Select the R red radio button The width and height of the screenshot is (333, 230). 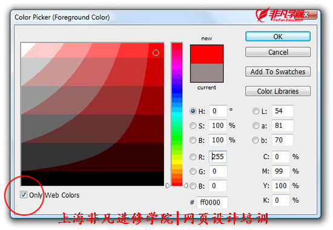(x=193, y=157)
